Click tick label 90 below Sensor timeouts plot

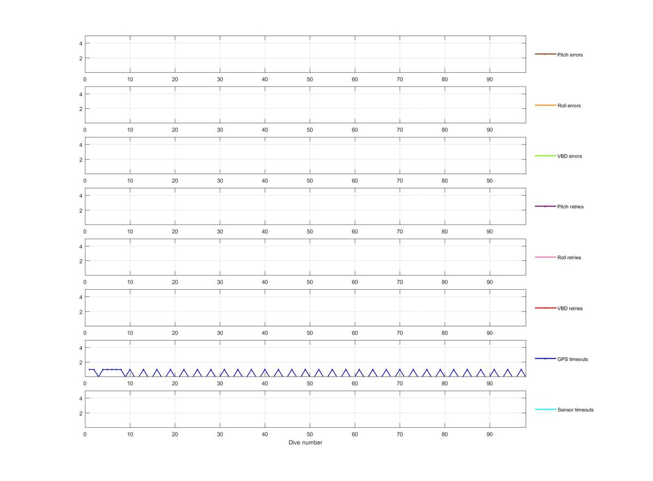(x=490, y=434)
